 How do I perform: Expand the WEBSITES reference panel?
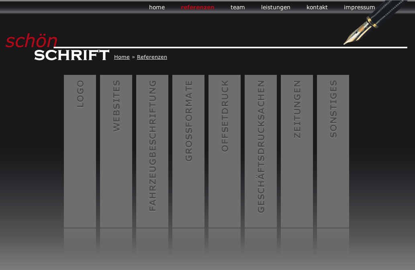(x=116, y=151)
